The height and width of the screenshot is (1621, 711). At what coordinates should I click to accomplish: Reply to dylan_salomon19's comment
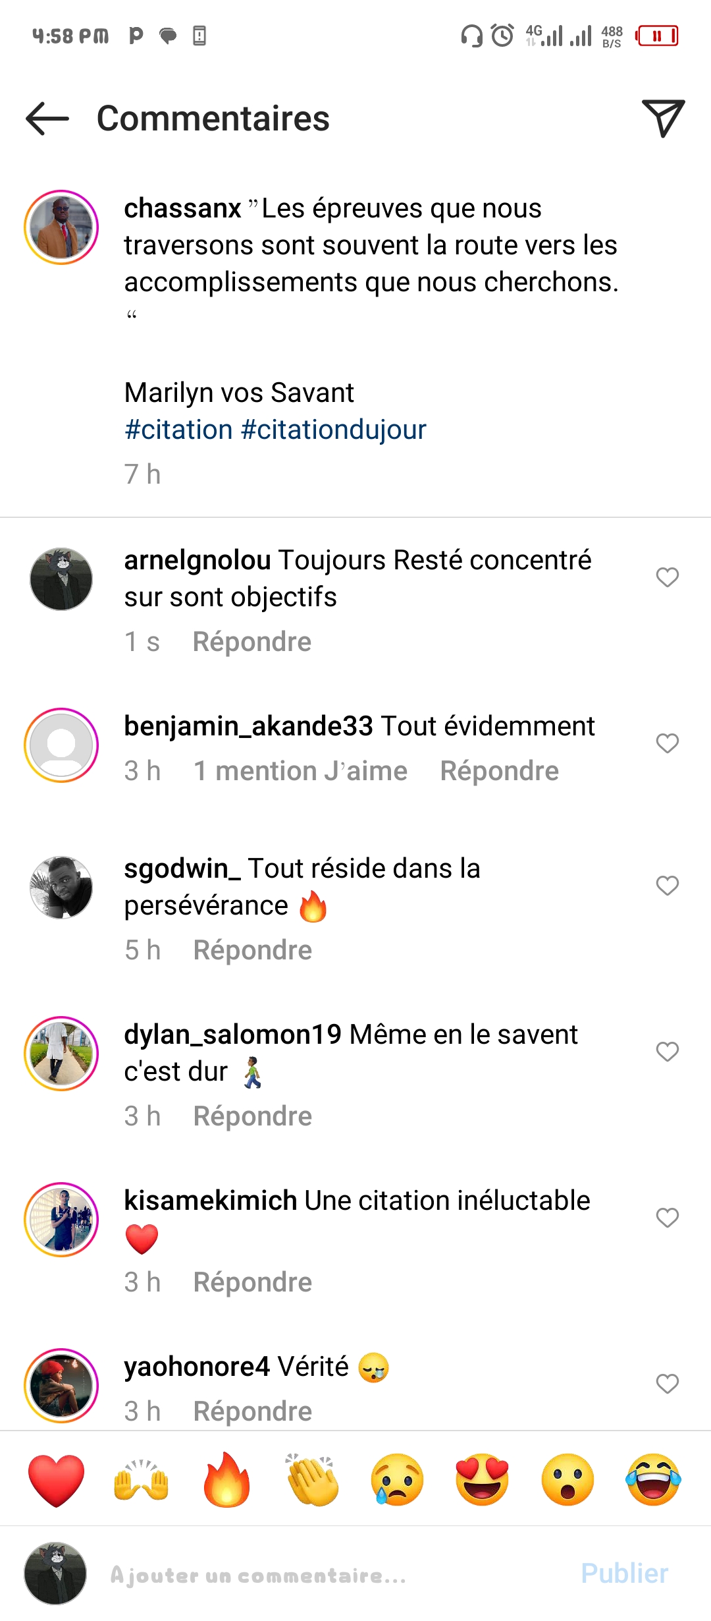point(252,1116)
